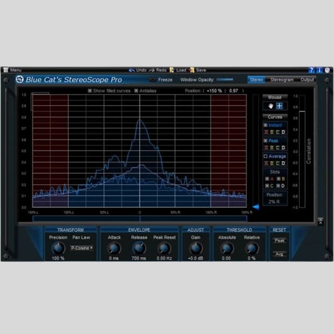Click the Position readout 2% R
Screen dimensions: 334x334
click(x=274, y=202)
